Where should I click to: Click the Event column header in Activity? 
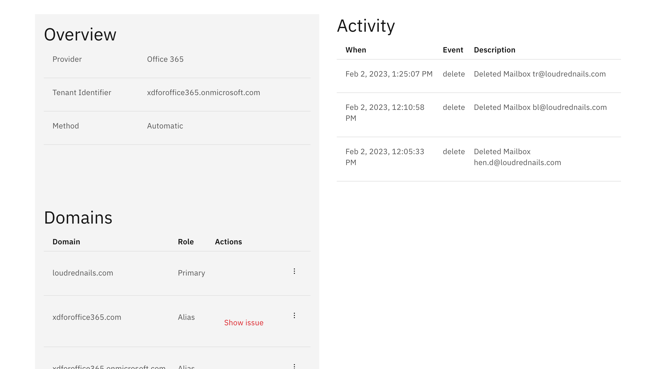(x=453, y=50)
